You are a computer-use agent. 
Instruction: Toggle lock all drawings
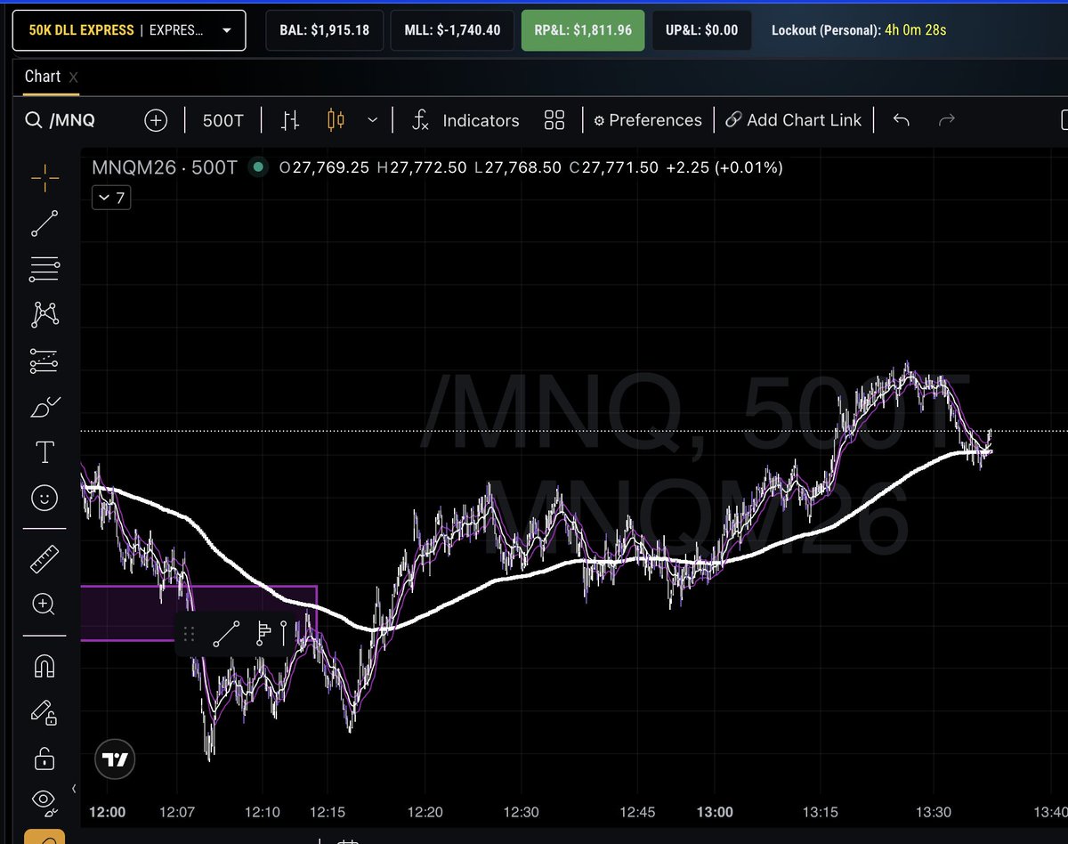(44, 758)
